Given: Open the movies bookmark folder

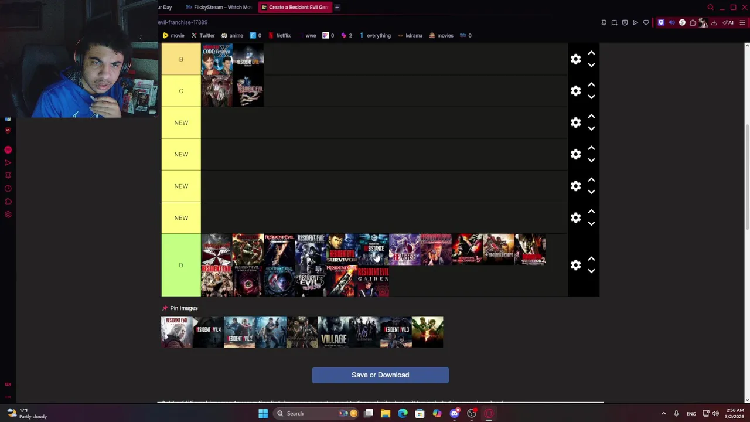Looking at the screenshot, I should coord(441,35).
